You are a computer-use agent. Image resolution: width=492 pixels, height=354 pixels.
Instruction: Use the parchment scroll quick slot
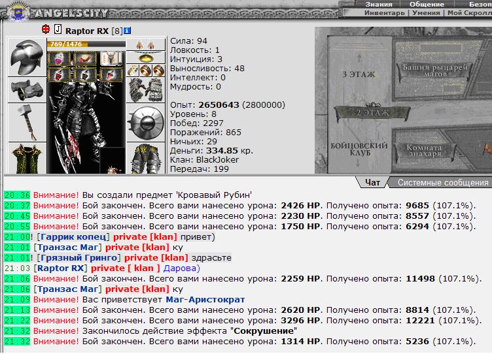pyautogui.click(x=111, y=59)
